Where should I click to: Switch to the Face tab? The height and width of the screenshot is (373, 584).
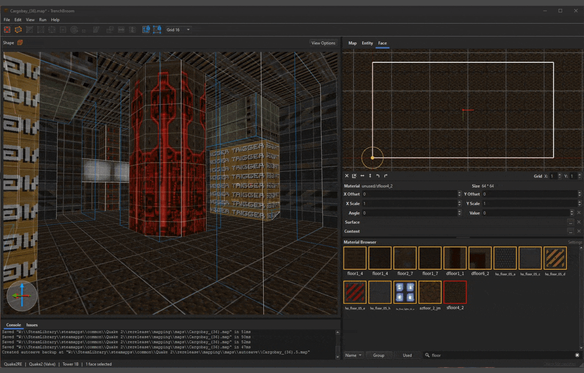click(383, 43)
